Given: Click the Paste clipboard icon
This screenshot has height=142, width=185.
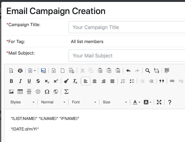Looking at the screenshot, I should pos(100,71).
